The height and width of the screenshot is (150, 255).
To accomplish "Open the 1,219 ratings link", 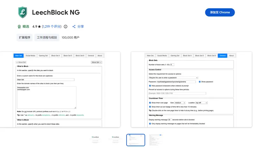I will click(52, 26).
